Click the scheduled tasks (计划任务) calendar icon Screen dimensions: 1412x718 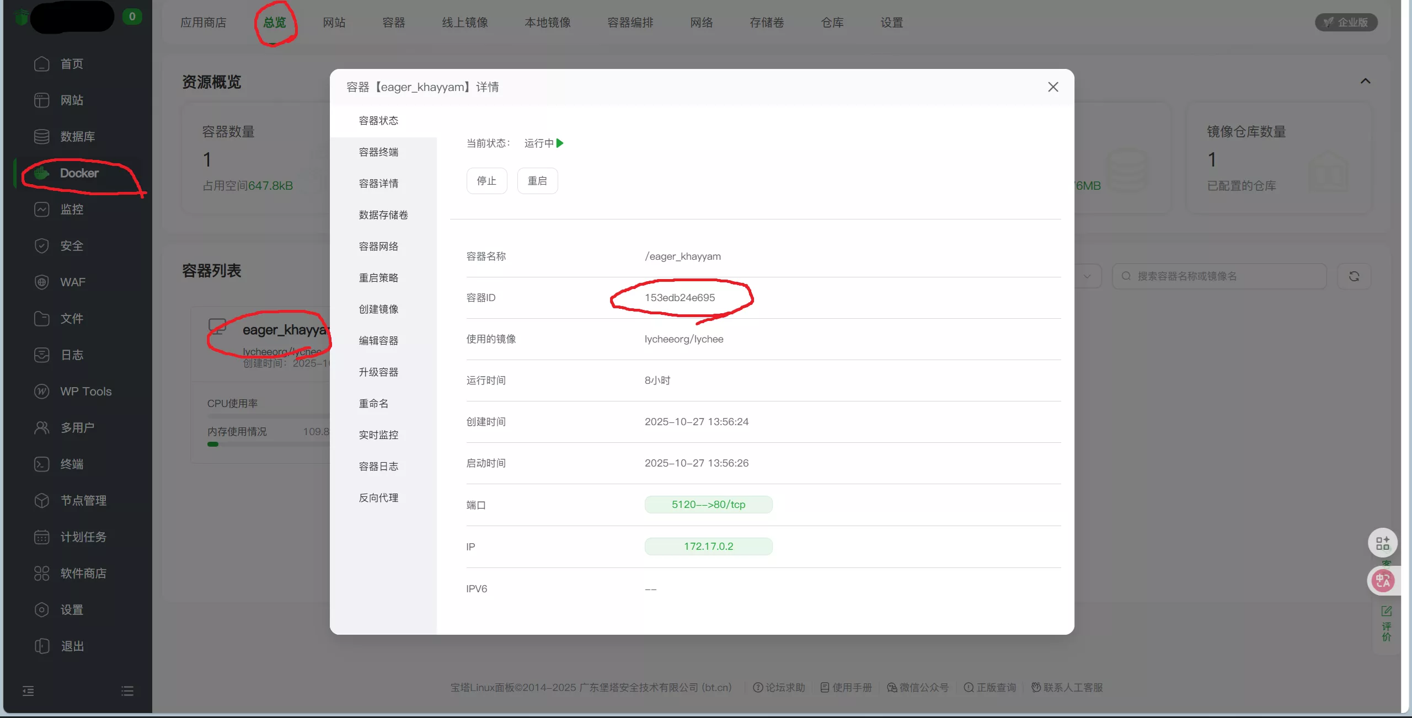point(42,537)
